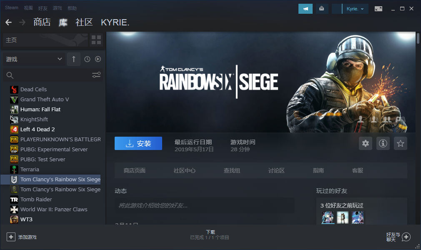Toggle show ready-to-play games filter
Image resolution: width=421 pixels, height=250 pixels.
tap(98, 59)
